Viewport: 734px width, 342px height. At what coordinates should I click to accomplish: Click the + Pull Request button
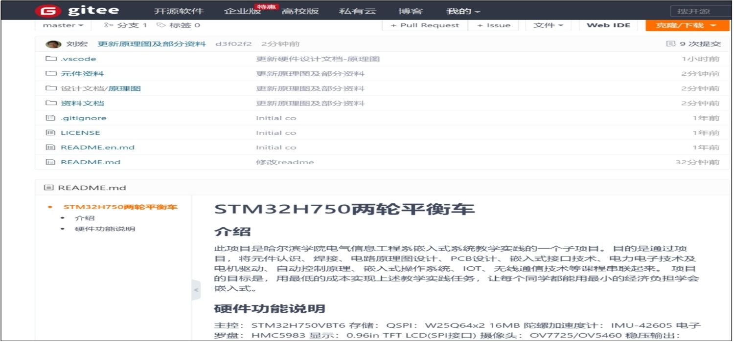pos(425,25)
